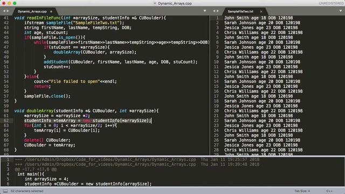
Task: Open the Tab Size: 4 menu
Action: tap(302, 191)
